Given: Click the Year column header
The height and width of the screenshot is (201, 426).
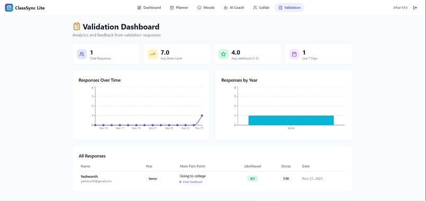Looking at the screenshot, I should (x=149, y=166).
